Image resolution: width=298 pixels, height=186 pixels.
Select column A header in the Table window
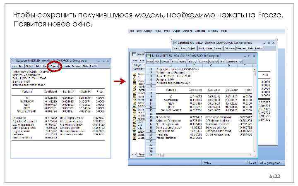[x=171, y=65]
